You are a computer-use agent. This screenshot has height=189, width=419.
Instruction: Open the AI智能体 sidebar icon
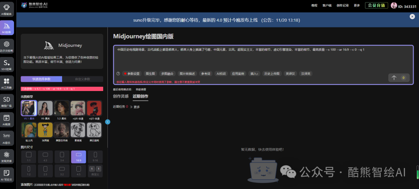(x=7, y=9)
